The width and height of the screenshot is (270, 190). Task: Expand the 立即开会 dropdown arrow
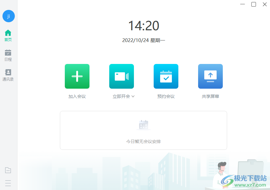click(x=133, y=96)
